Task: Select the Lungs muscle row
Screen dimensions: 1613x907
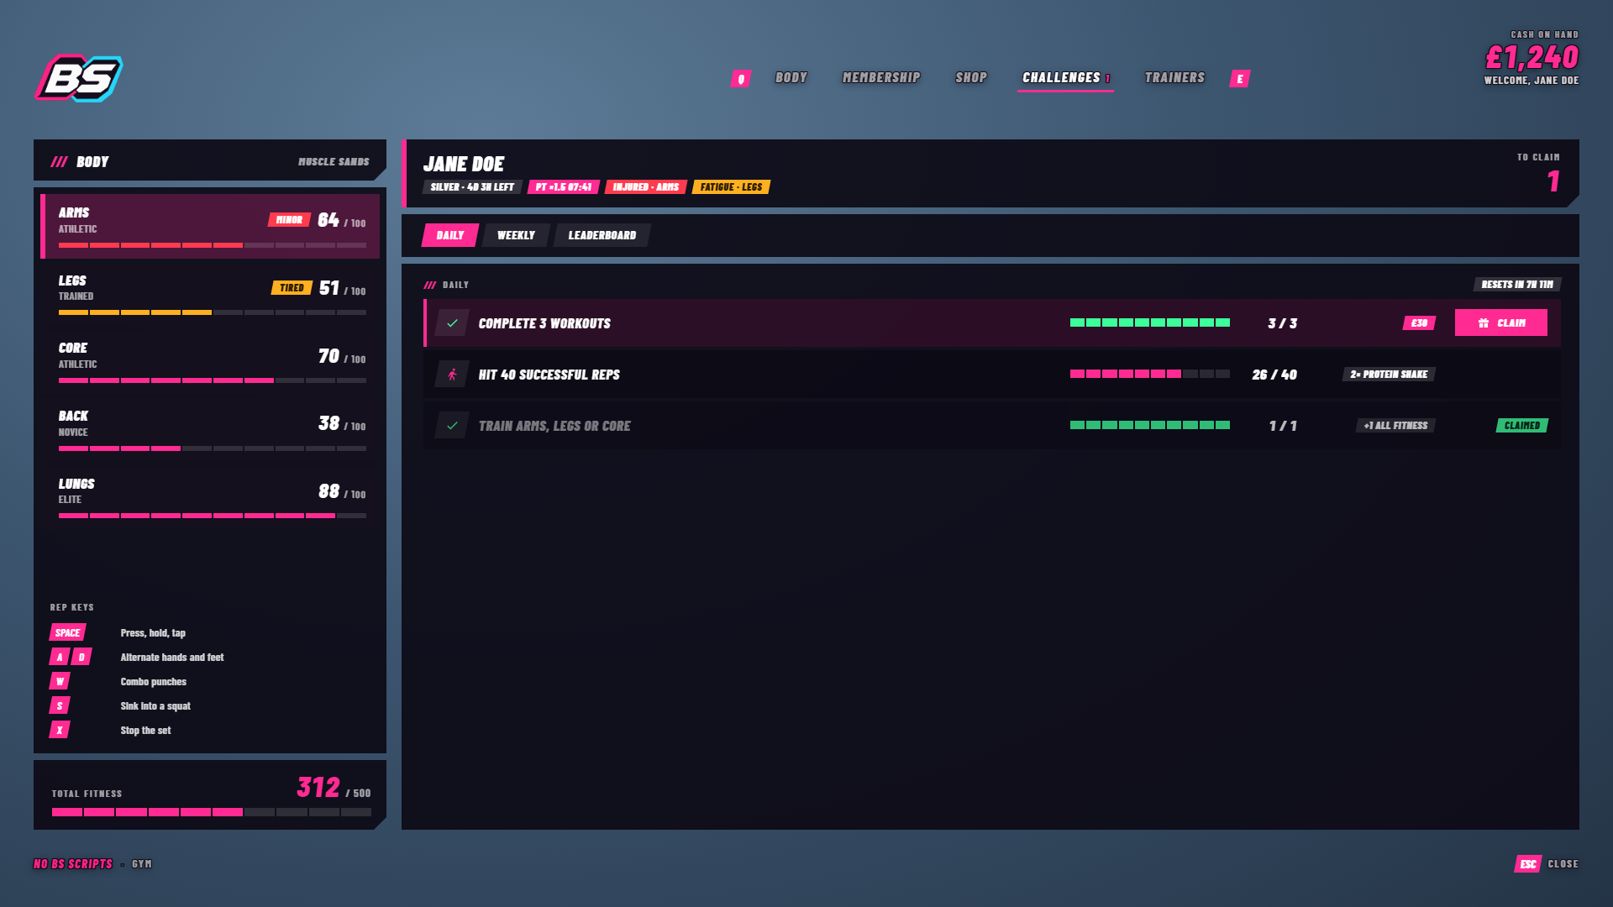Action: (x=210, y=497)
